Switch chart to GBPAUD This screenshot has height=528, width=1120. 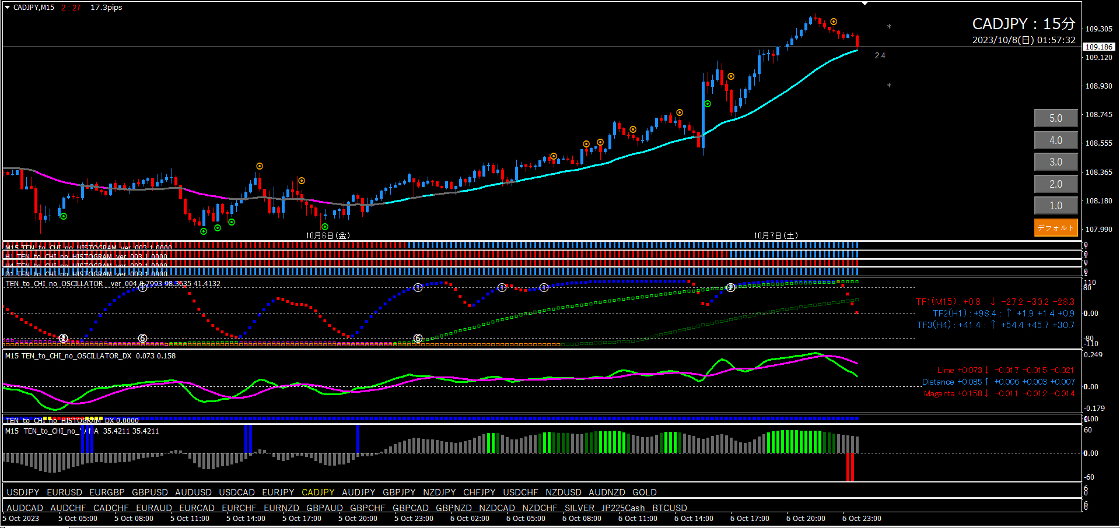(324, 508)
